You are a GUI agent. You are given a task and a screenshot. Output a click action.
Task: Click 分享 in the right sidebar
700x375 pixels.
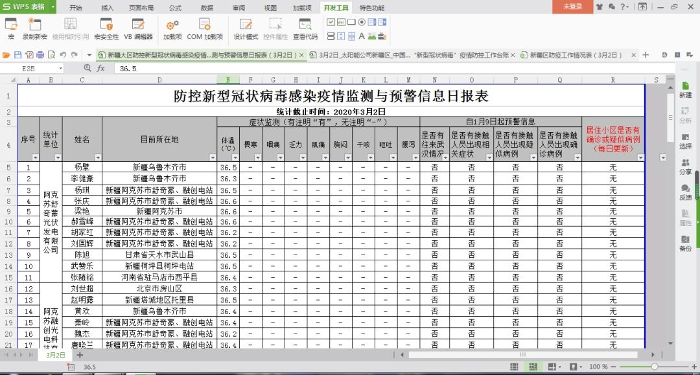[x=685, y=166]
